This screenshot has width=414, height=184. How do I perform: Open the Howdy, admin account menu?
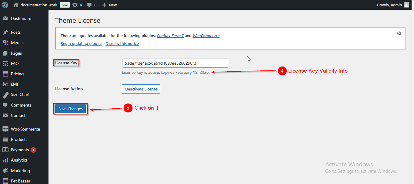pos(389,5)
